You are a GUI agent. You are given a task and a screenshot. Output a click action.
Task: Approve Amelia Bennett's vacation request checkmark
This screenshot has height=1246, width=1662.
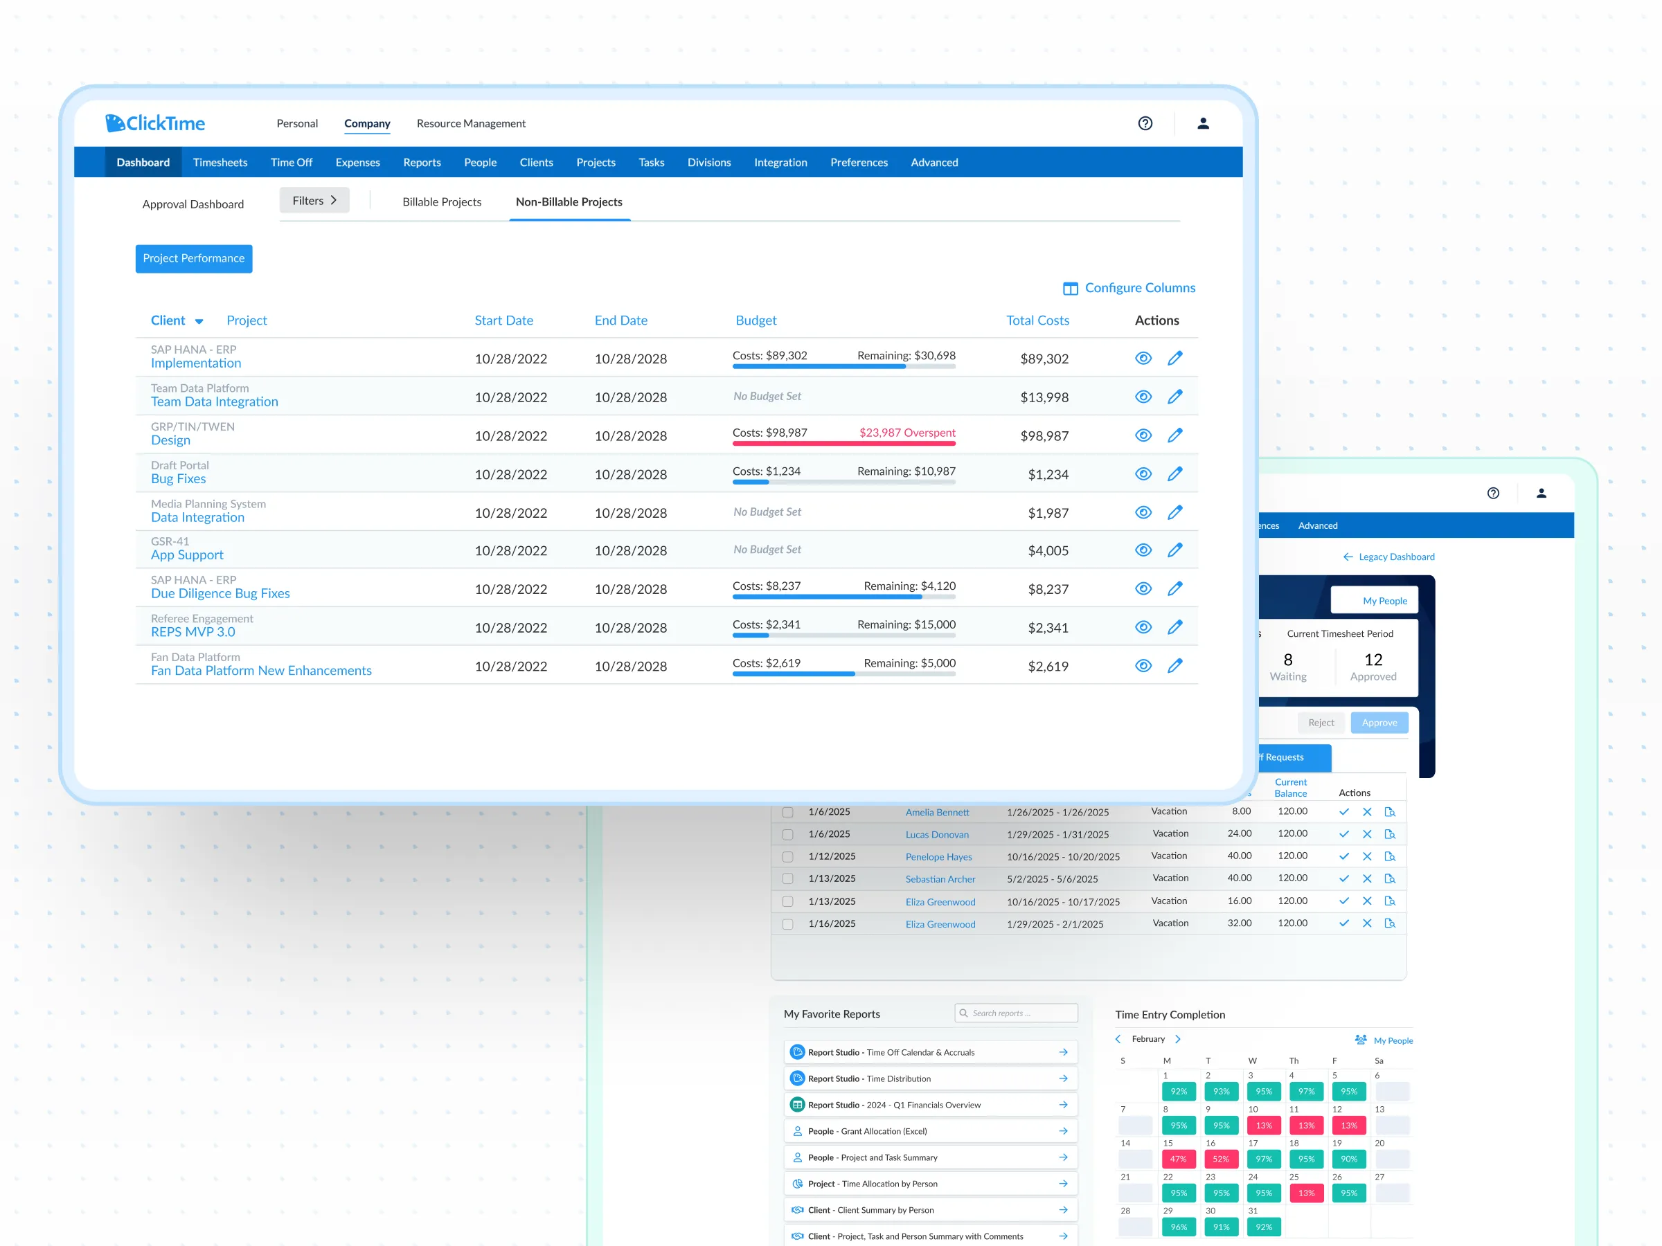tap(1343, 812)
